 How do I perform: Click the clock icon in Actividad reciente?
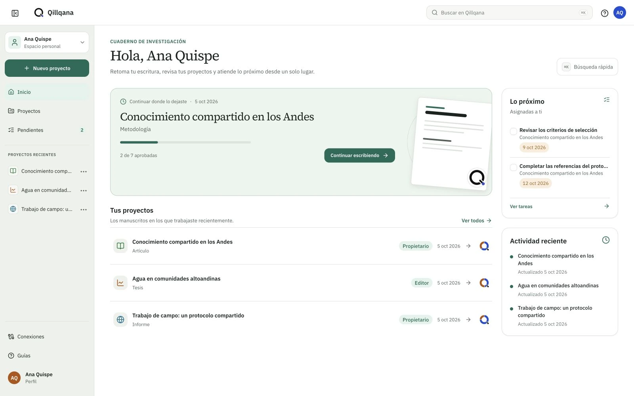(606, 240)
